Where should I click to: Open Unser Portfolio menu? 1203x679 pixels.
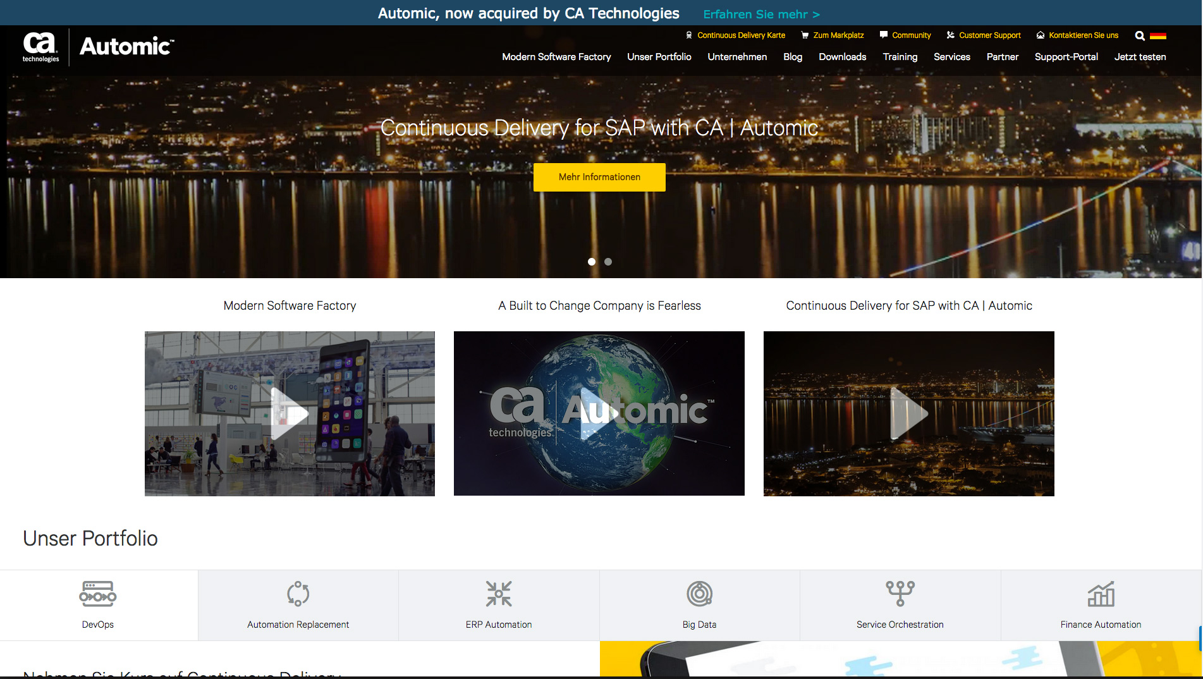point(659,57)
